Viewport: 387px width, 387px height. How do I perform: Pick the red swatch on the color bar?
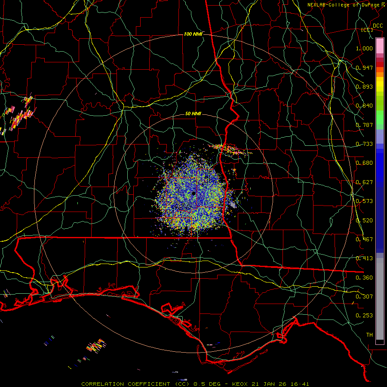380,64
